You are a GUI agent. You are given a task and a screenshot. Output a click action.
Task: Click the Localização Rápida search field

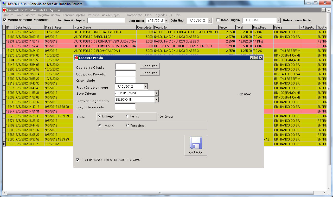106,20
